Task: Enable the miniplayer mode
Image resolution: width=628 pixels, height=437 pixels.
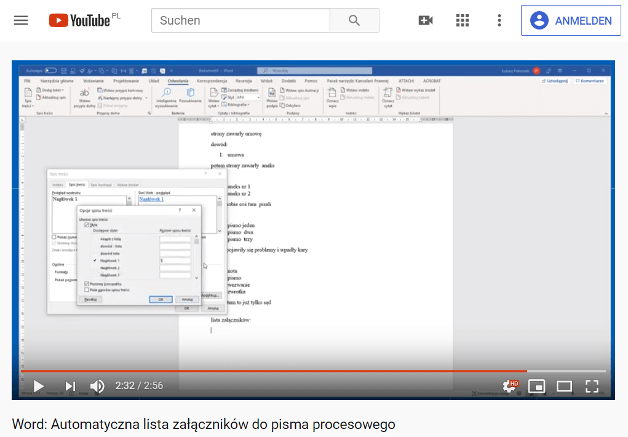Action: coord(536,386)
